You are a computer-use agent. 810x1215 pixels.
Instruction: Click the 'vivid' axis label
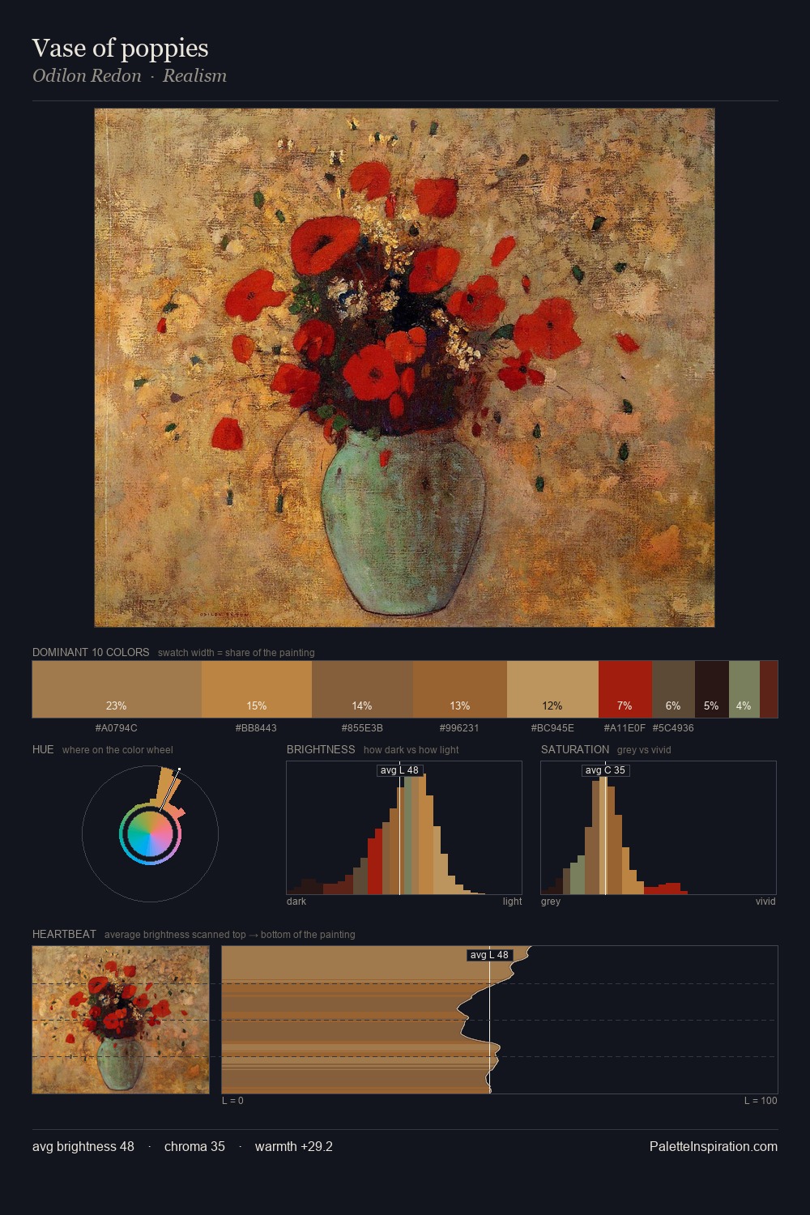[x=765, y=902]
